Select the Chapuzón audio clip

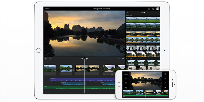click(x=73, y=84)
